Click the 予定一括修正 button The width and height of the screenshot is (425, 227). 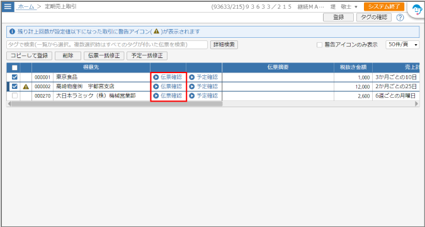pos(147,56)
